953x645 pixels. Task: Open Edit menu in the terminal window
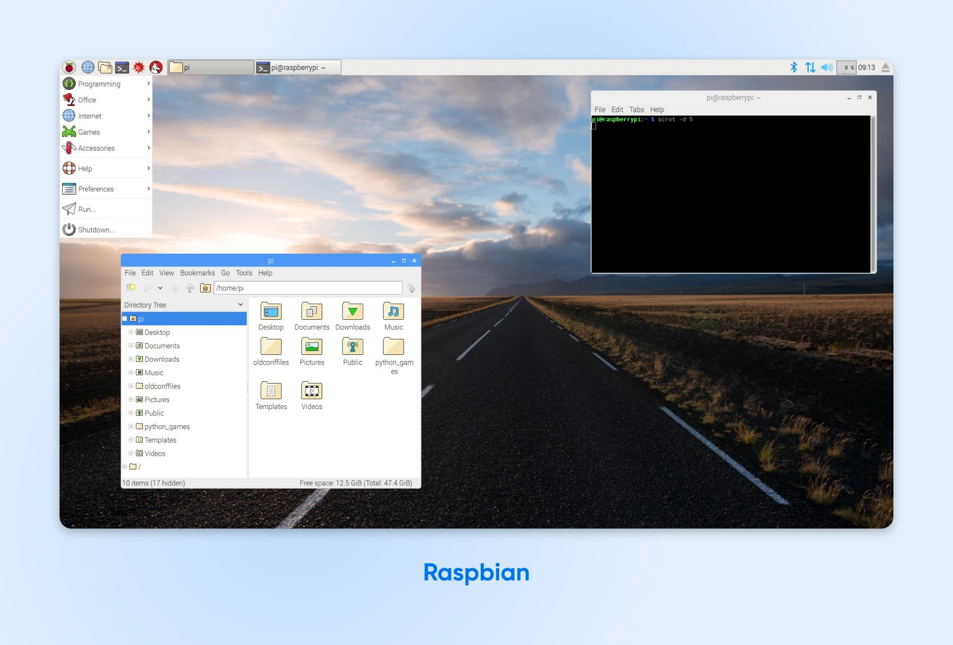click(617, 110)
